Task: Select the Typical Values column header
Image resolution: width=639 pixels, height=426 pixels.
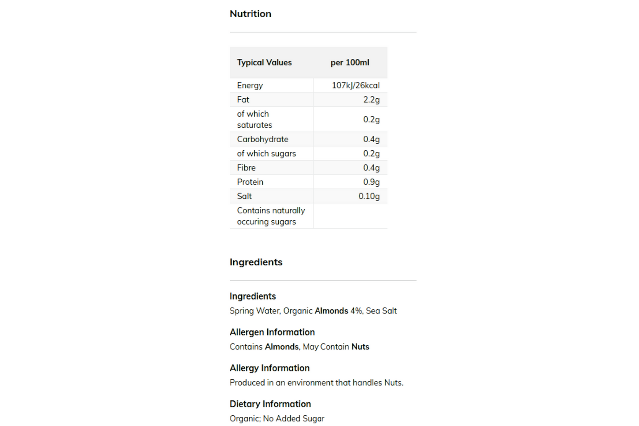Action: coord(264,62)
